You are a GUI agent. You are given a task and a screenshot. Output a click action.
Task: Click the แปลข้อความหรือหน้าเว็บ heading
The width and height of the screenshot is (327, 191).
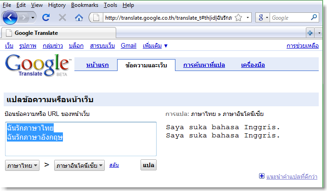tap(50, 99)
